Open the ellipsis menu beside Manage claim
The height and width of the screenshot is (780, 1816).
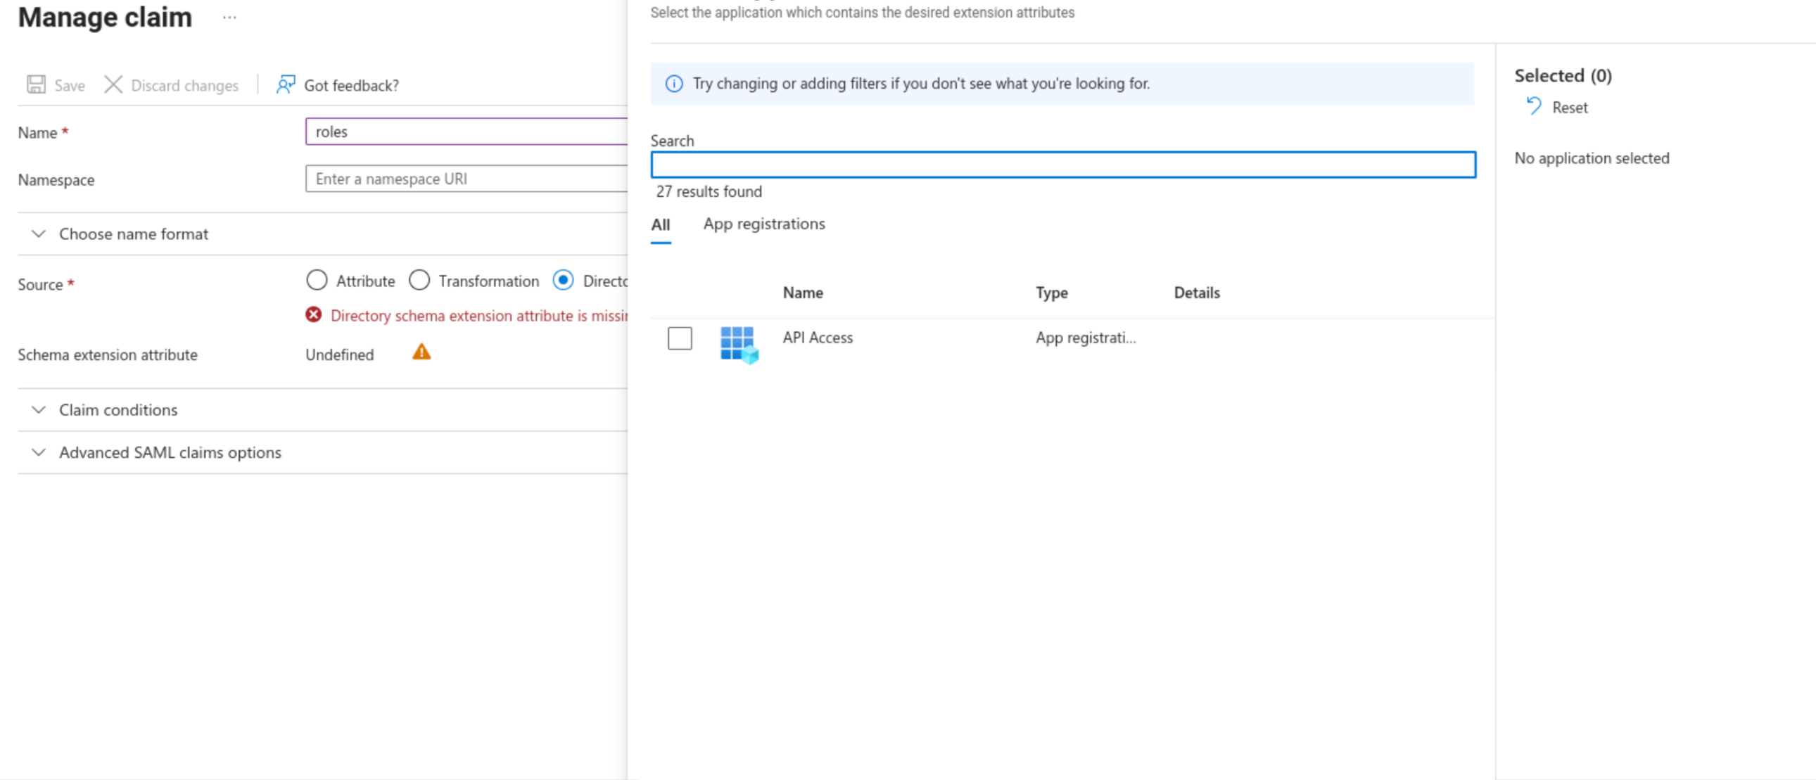click(229, 18)
